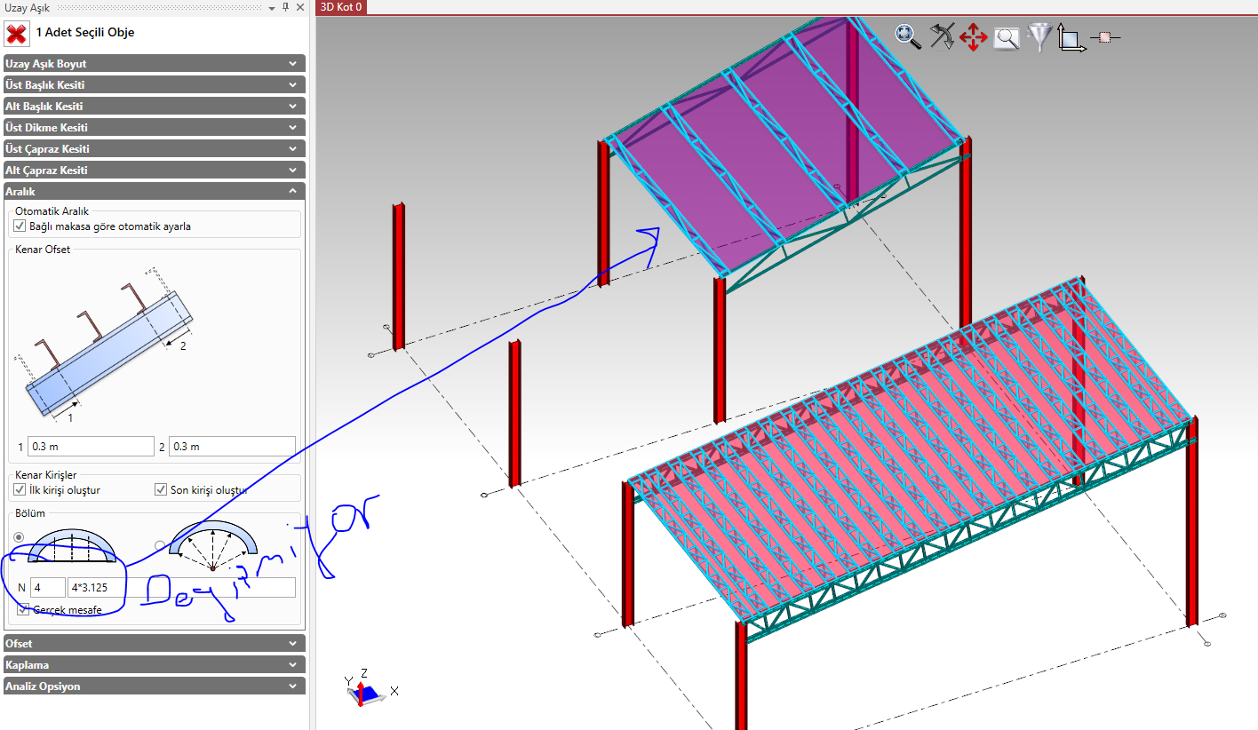The height and width of the screenshot is (730, 1258).
Task: Click the coordinate axes plane icon
Action: pos(1071,39)
